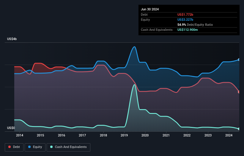Click the US$3.227b equity value
Viewport: 244px width, 156px height.
(x=185, y=20)
